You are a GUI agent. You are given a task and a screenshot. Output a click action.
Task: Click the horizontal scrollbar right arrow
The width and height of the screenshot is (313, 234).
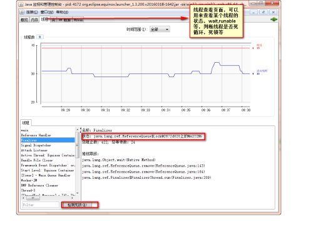pos(73,198)
